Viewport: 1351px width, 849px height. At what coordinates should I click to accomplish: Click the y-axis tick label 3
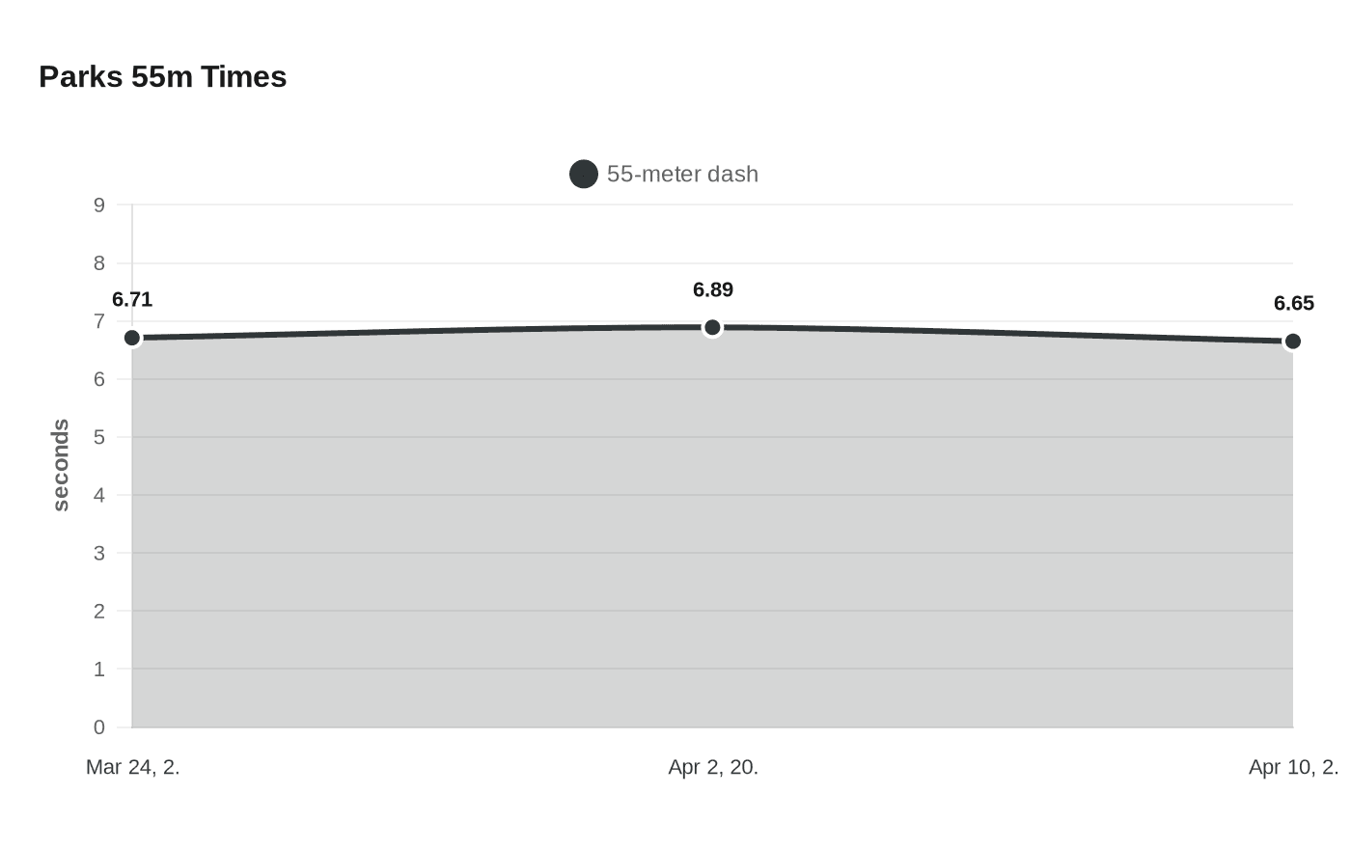coord(99,554)
